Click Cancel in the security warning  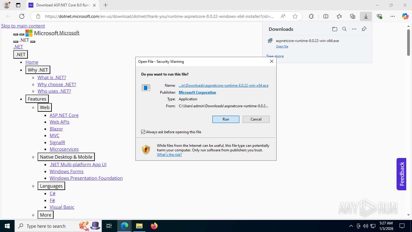click(256, 119)
